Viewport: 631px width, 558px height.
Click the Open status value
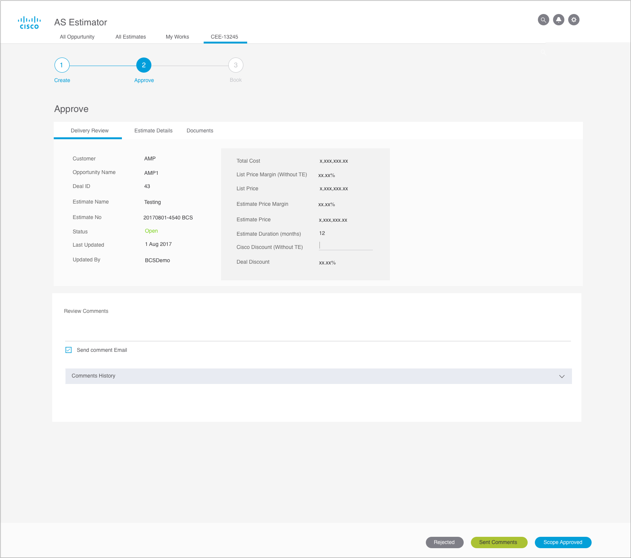tap(151, 231)
